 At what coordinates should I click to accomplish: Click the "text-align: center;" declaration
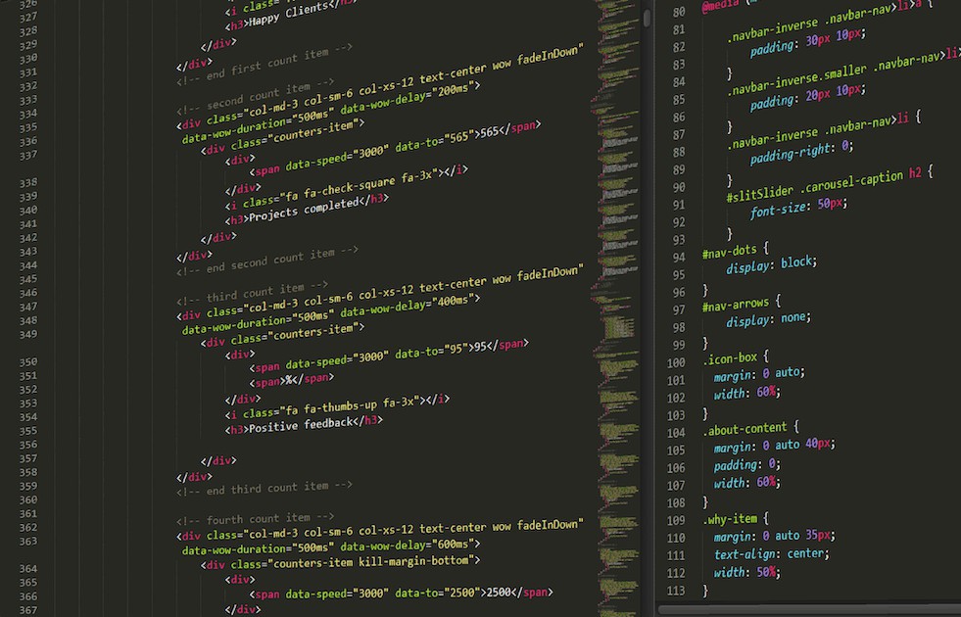click(x=772, y=554)
